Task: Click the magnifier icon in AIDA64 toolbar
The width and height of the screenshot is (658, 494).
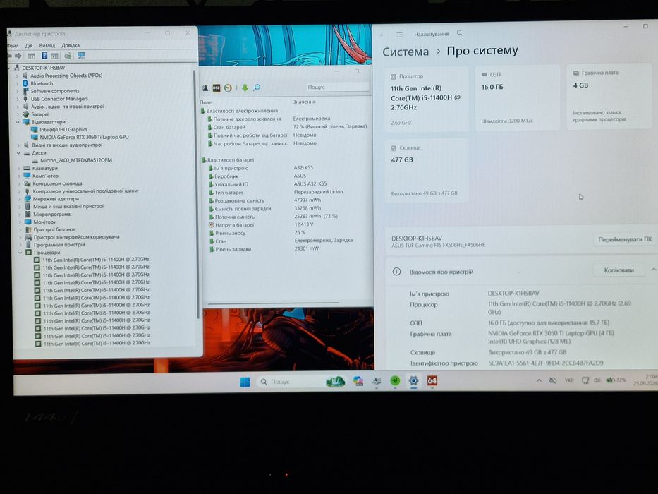Action: tap(257, 88)
